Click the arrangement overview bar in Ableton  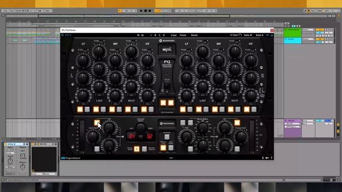click(x=167, y=16)
